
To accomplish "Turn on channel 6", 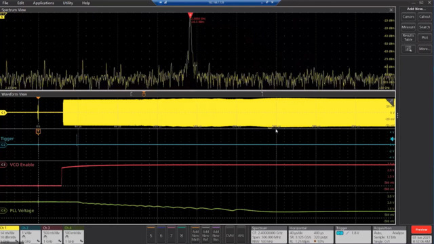I will (161, 235).
